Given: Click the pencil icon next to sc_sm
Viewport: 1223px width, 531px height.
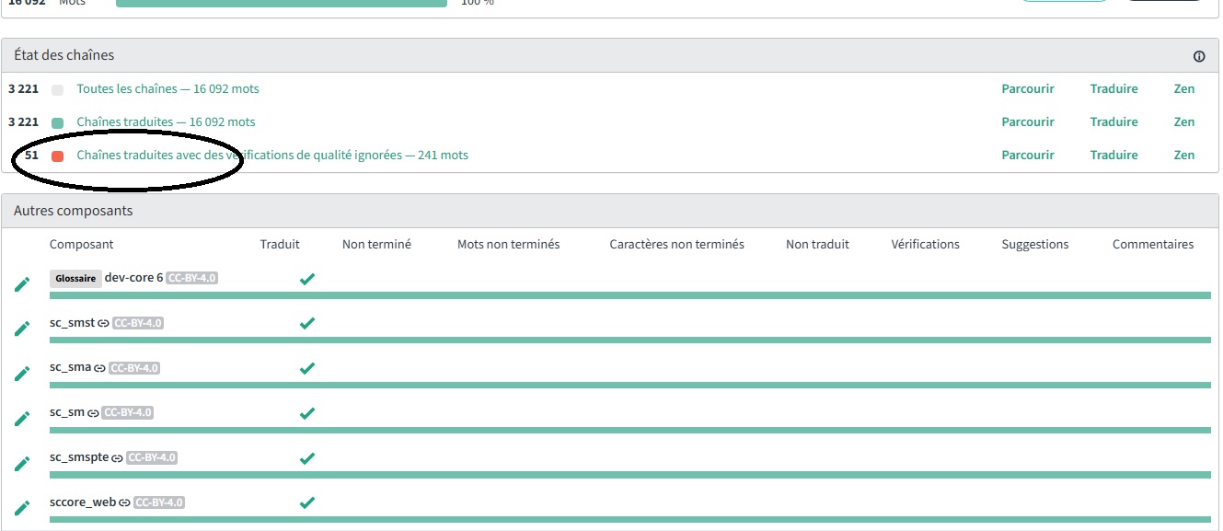Looking at the screenshot, I should click(x=22, y=419).
